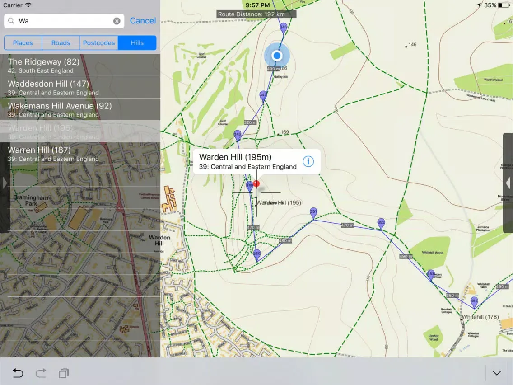Viewport: 513px width, 385px height.
Task: Tap the red Warden Hill location pin
Action: pos(256,183)
